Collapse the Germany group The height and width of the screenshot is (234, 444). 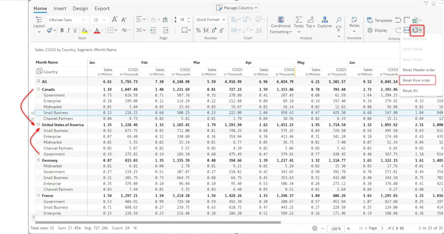39,160
